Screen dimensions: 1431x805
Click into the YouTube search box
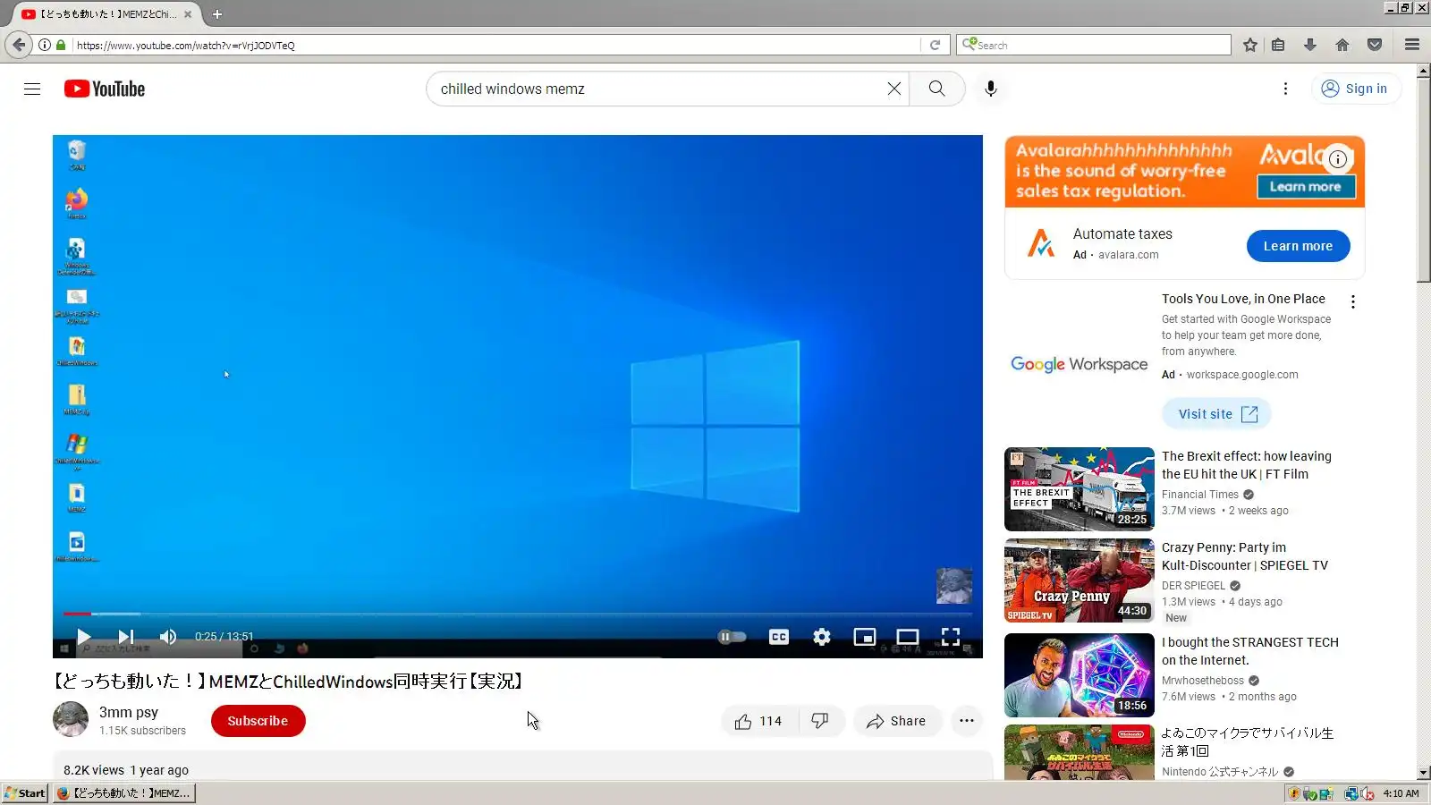tap(657, 89)
